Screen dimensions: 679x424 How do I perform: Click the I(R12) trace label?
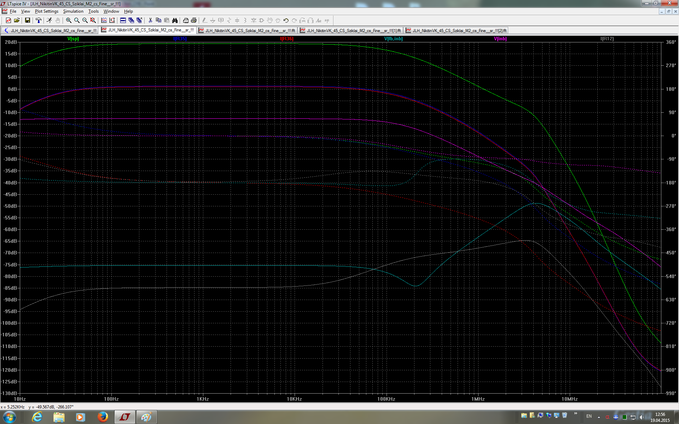(607, 39)
